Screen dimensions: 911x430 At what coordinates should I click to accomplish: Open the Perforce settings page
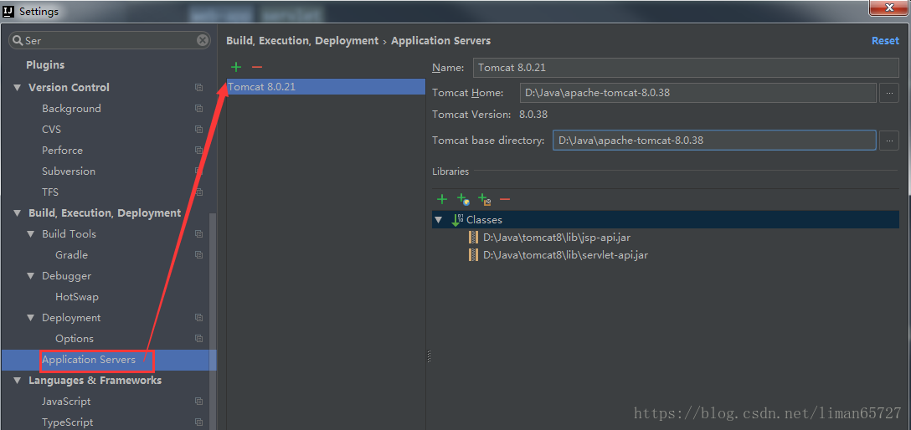click(x=62, y=151)
